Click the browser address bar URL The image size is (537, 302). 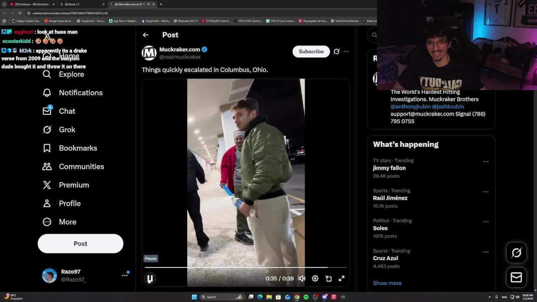70,13
